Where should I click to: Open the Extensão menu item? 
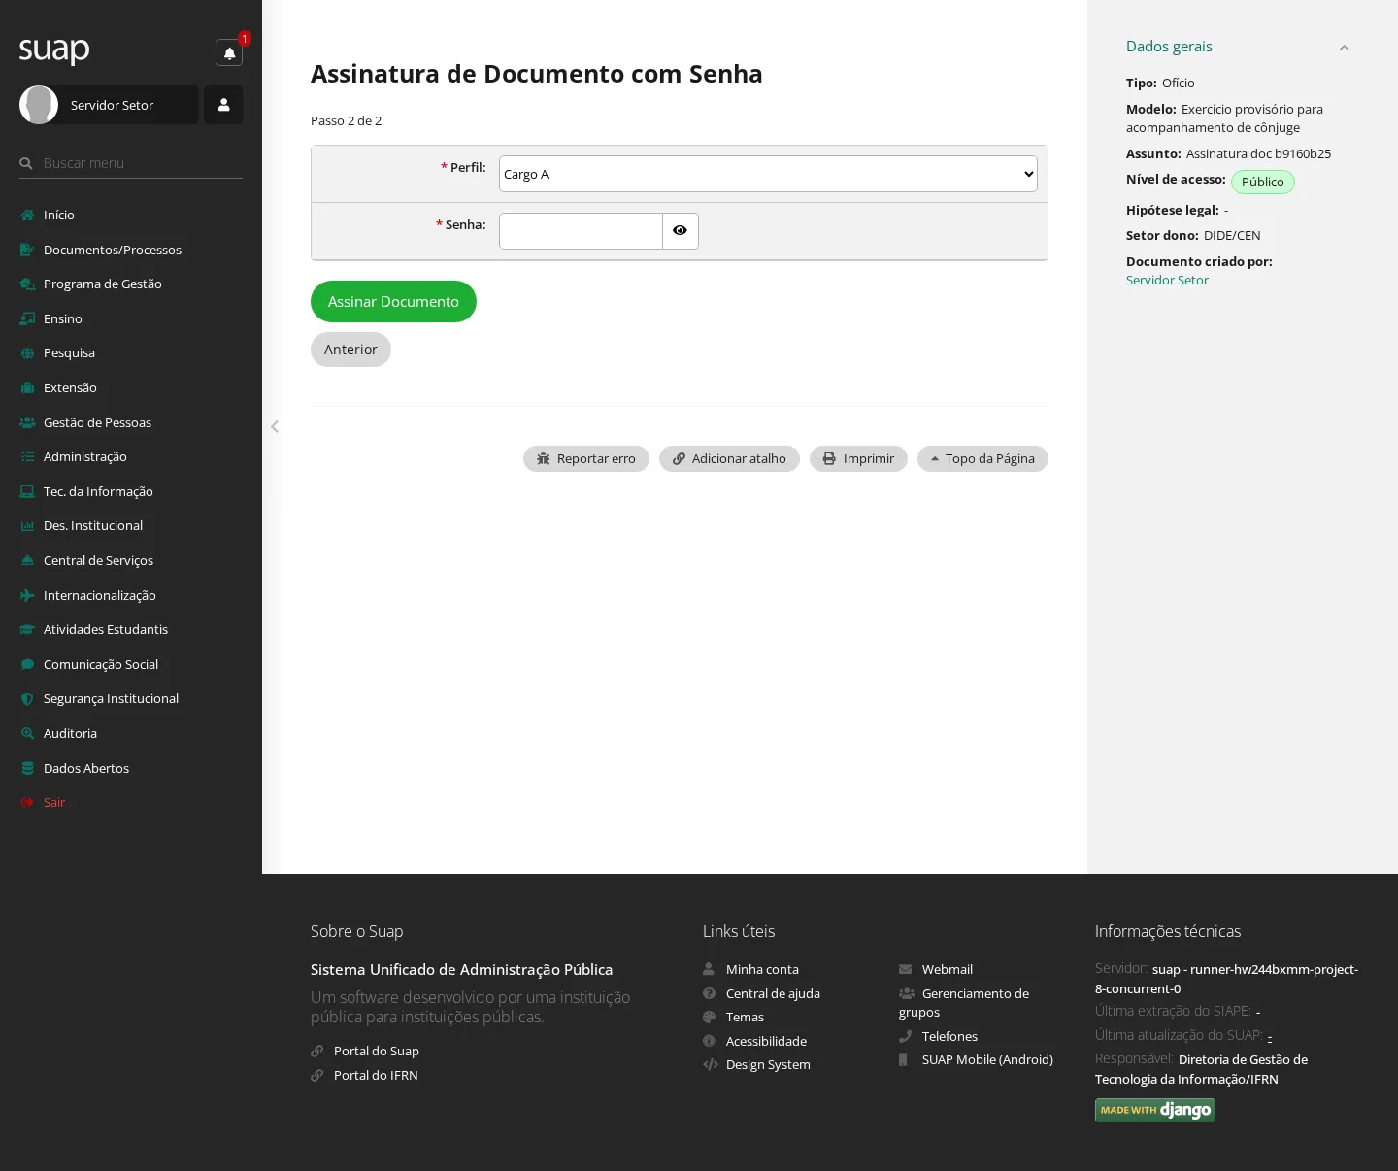[70, 387]
